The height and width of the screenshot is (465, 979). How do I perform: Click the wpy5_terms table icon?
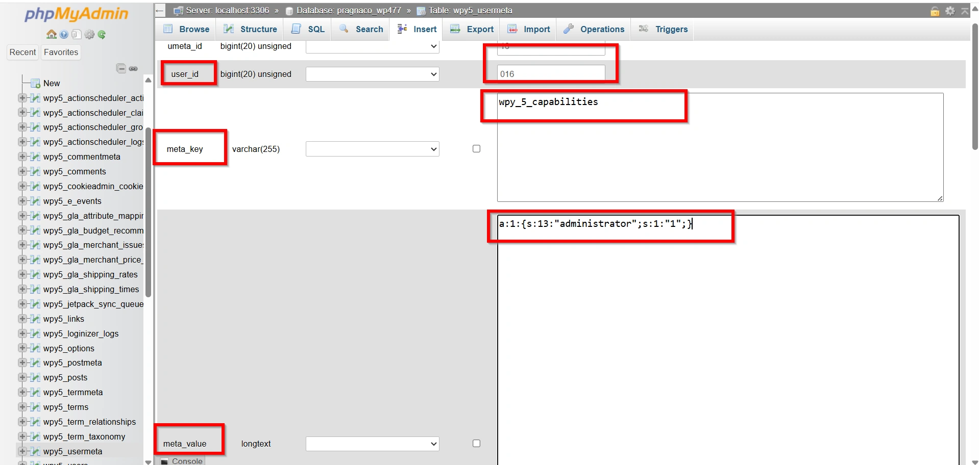pos(35,407)
